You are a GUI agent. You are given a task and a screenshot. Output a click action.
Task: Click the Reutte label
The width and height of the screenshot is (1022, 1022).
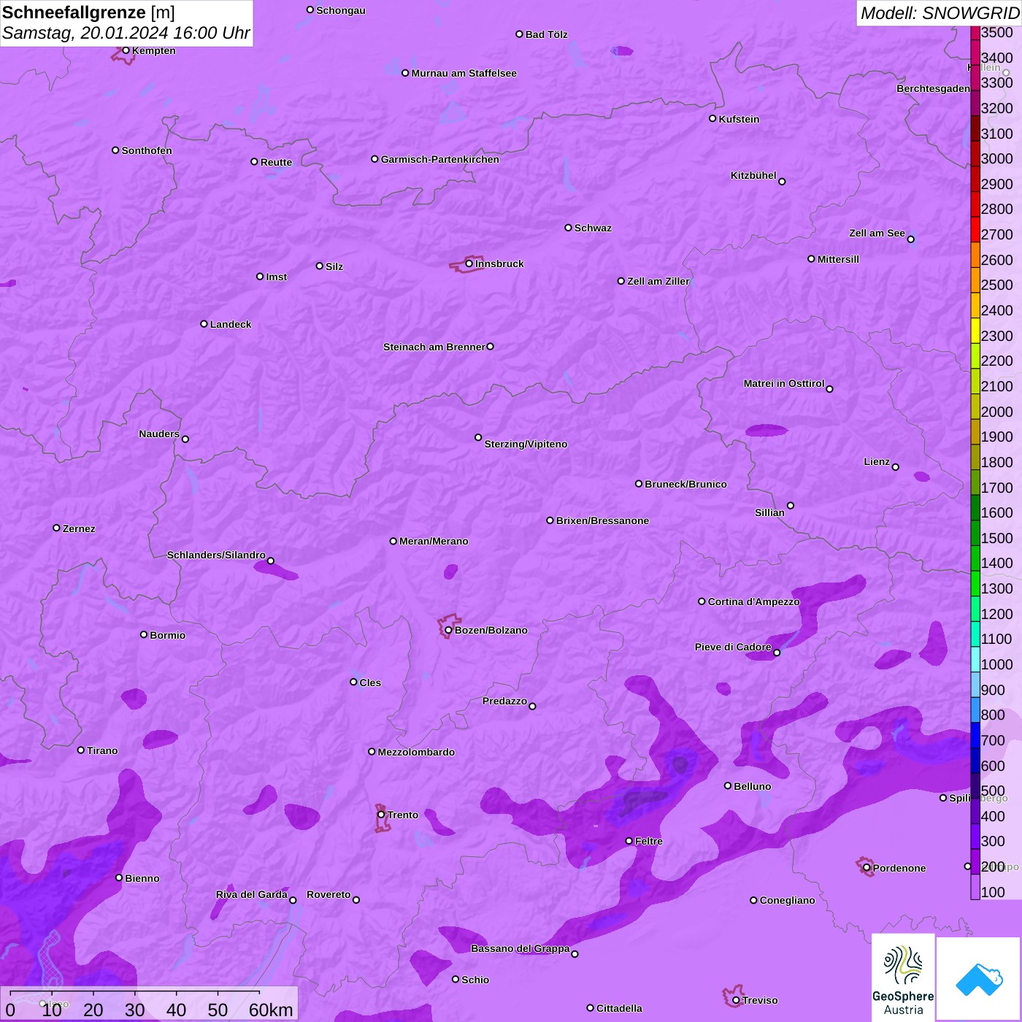(x=276, y=162)
